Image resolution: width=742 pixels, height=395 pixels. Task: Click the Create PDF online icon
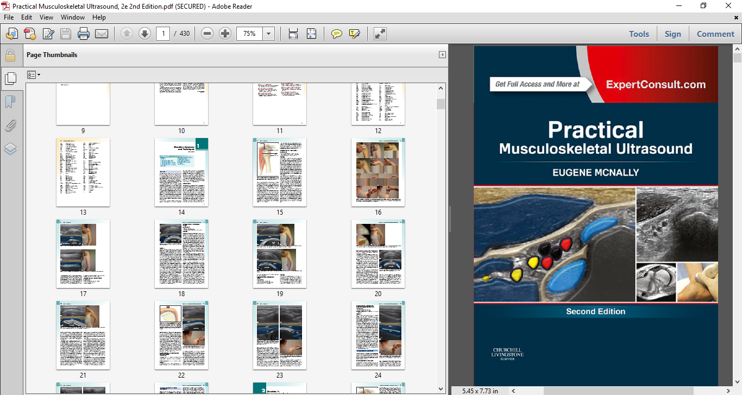(x=30, y=34)
